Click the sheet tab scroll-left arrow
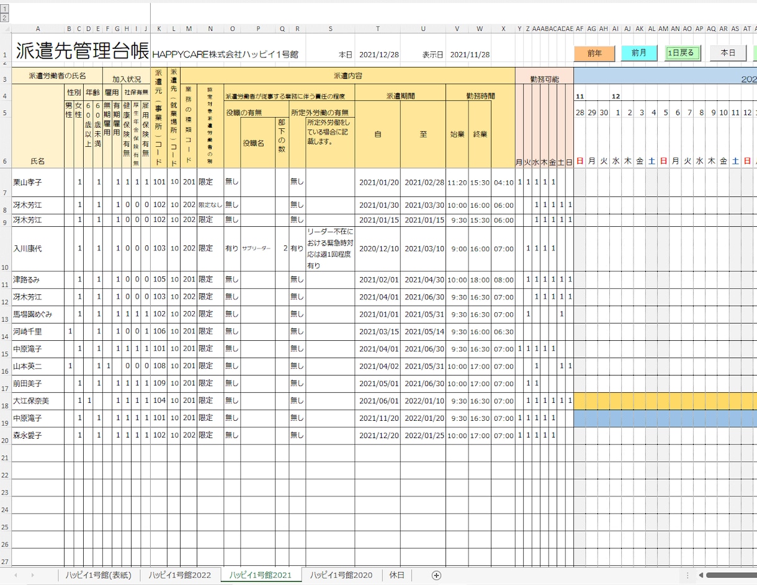 16,575
